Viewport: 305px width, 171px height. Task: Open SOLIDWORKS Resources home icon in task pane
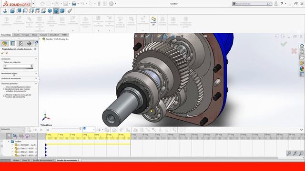[x=302, y=46]
